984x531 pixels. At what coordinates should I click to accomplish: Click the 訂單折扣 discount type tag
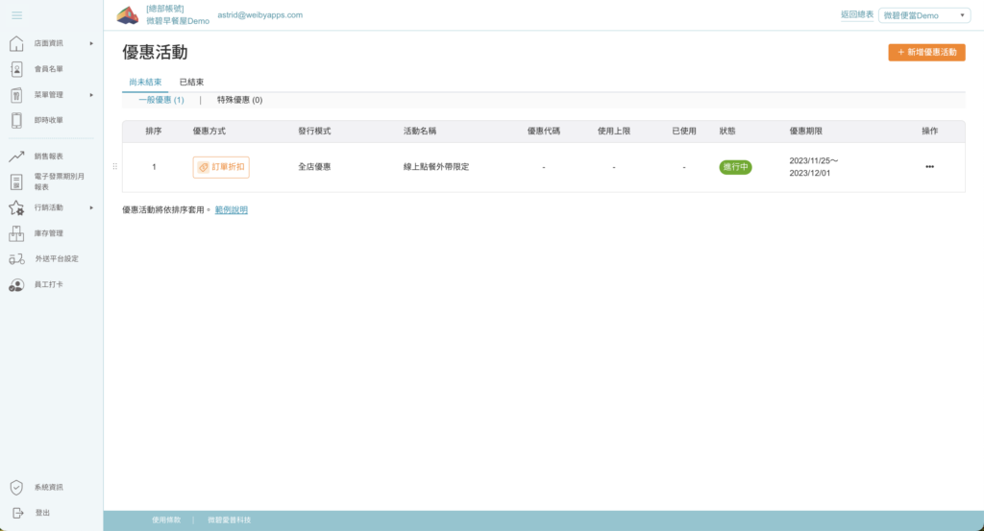[x=221, y=167]
